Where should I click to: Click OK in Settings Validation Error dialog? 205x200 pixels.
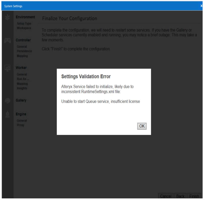click(142, 126)
